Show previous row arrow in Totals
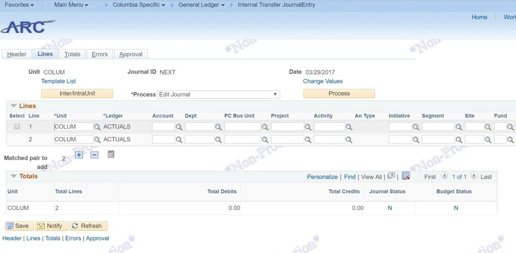The height and width of the screenshot is (253, 516). click(444, 176)
